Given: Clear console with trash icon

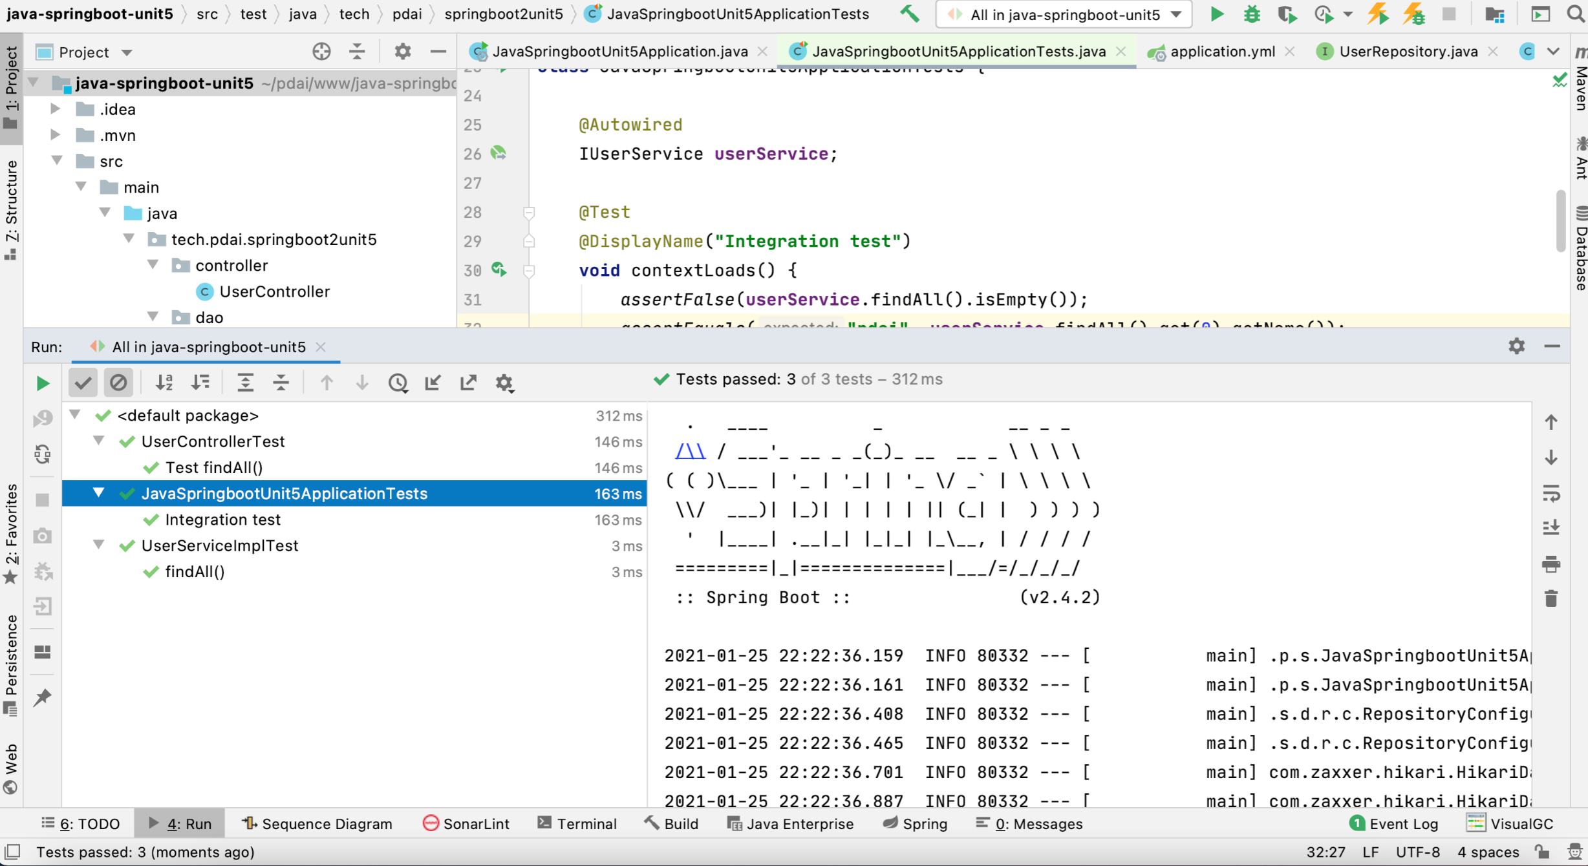Looking at the screenshot, I should click(x=1551, y=598).
